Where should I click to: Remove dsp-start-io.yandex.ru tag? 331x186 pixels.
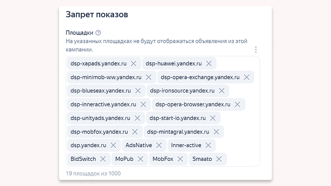(213, 118)
